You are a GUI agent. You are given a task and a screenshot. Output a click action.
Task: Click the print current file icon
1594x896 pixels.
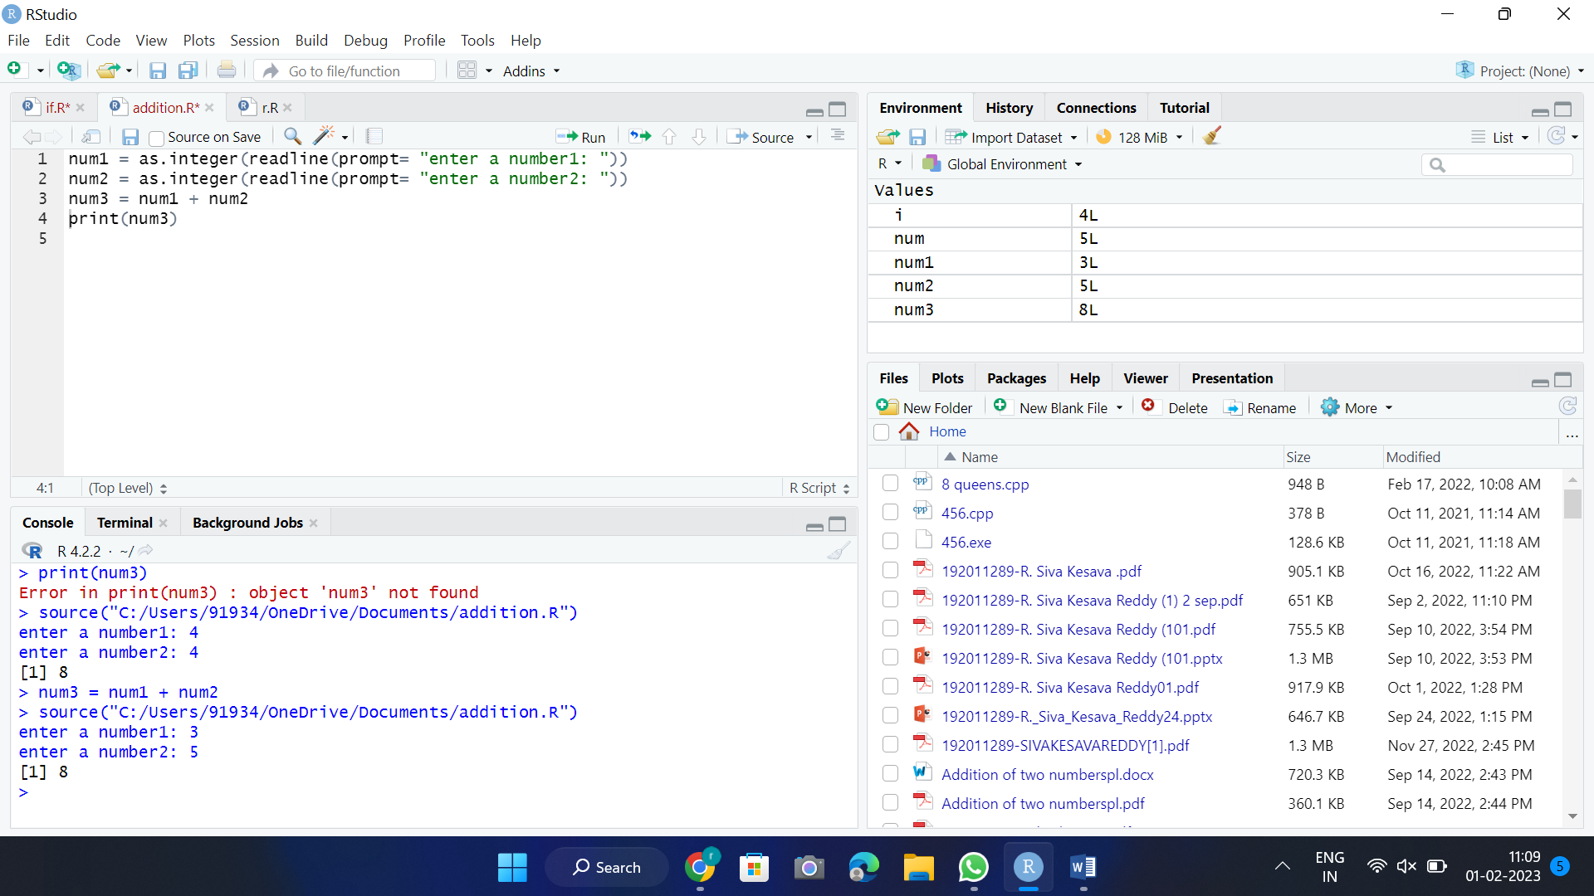[226, 71]
